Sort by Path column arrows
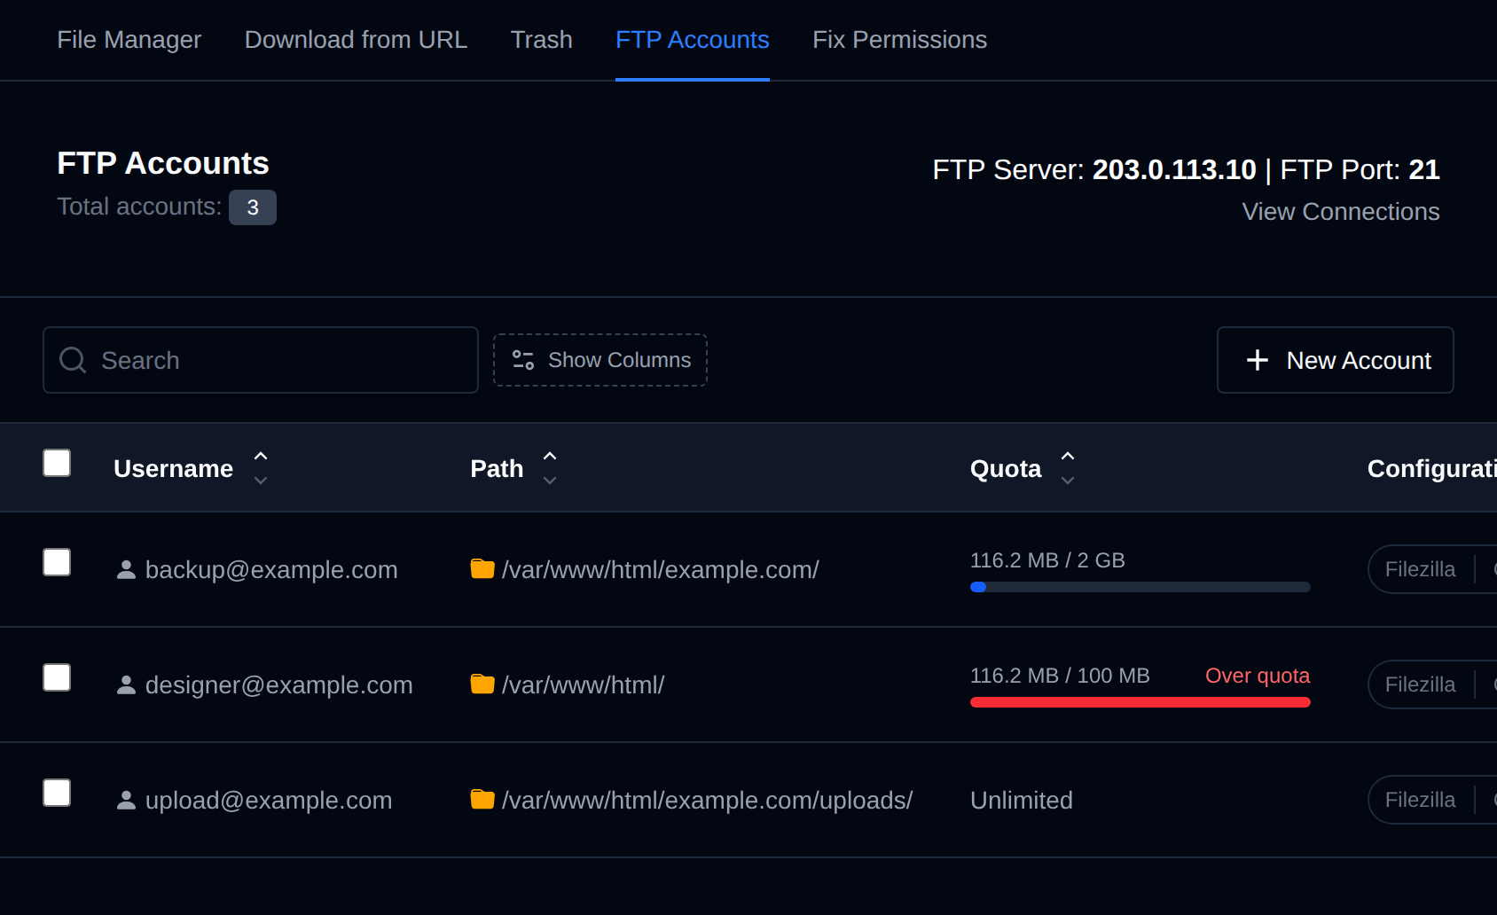 [550, 468]
